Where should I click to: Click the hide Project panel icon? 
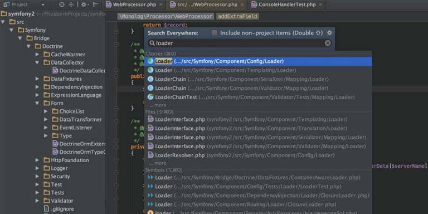95,4
